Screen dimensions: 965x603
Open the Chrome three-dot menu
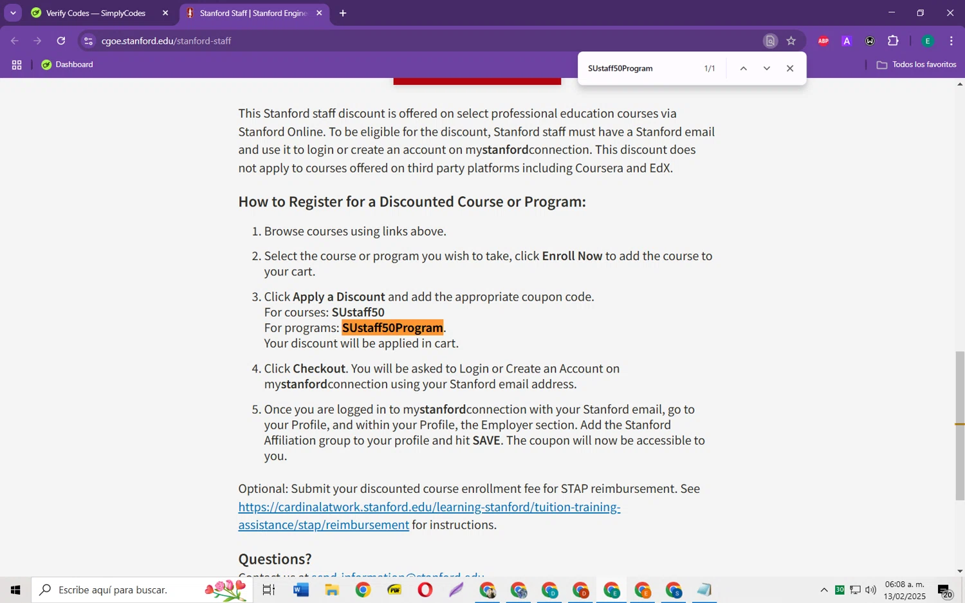click(951, 41)
